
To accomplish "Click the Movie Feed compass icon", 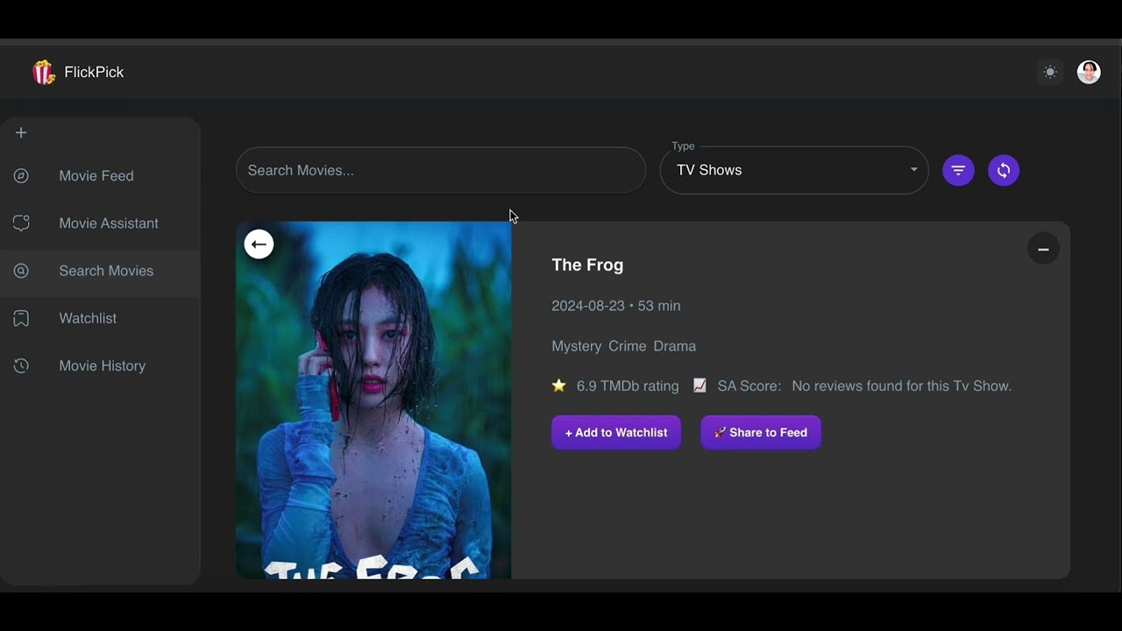I will click(21, 176).
